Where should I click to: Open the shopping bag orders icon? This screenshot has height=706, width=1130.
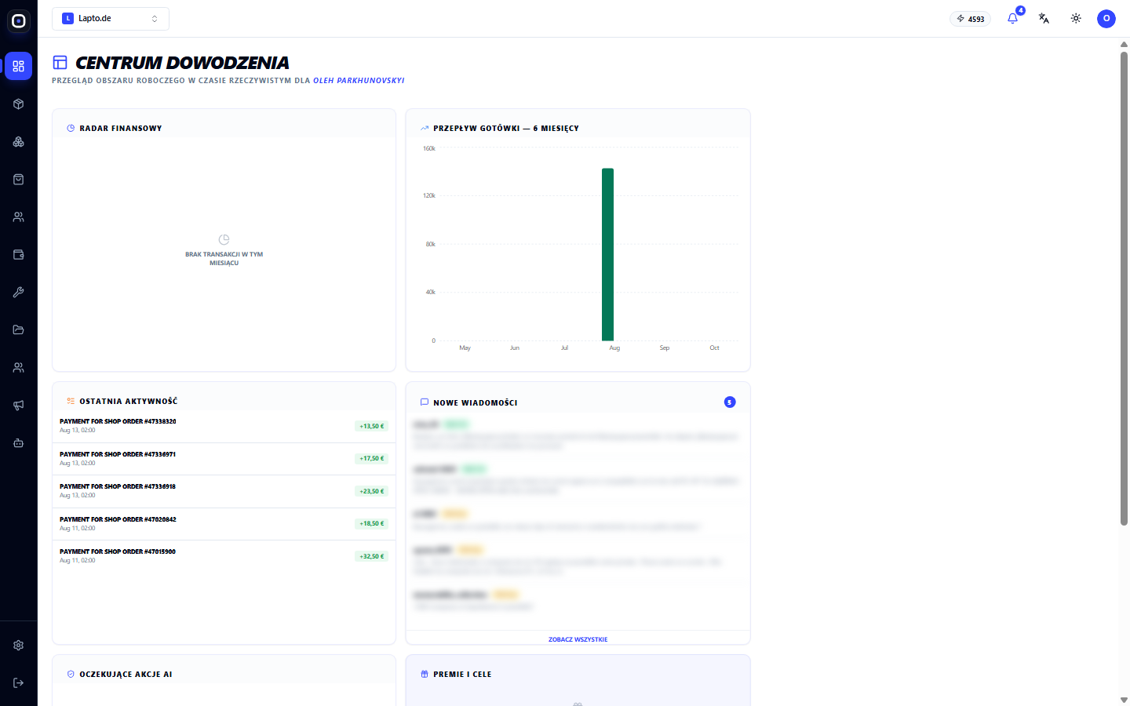(x=19, y=180)
